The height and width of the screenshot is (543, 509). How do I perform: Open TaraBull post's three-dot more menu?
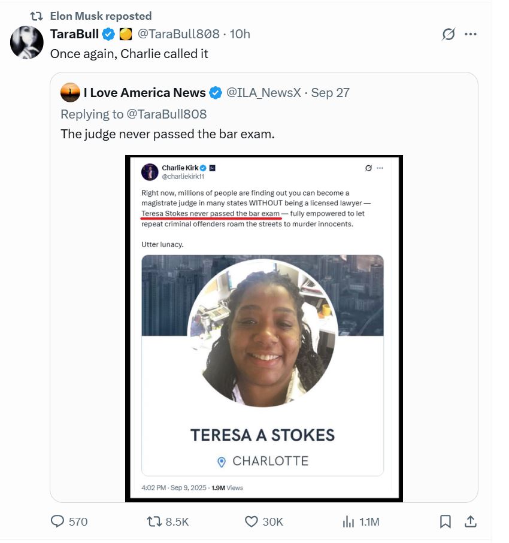click(x=471, y=34)
